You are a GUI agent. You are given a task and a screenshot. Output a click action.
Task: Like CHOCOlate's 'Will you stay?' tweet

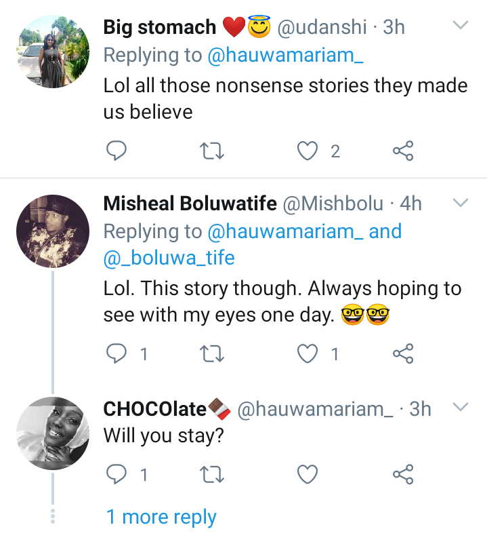tap(309, 474)
